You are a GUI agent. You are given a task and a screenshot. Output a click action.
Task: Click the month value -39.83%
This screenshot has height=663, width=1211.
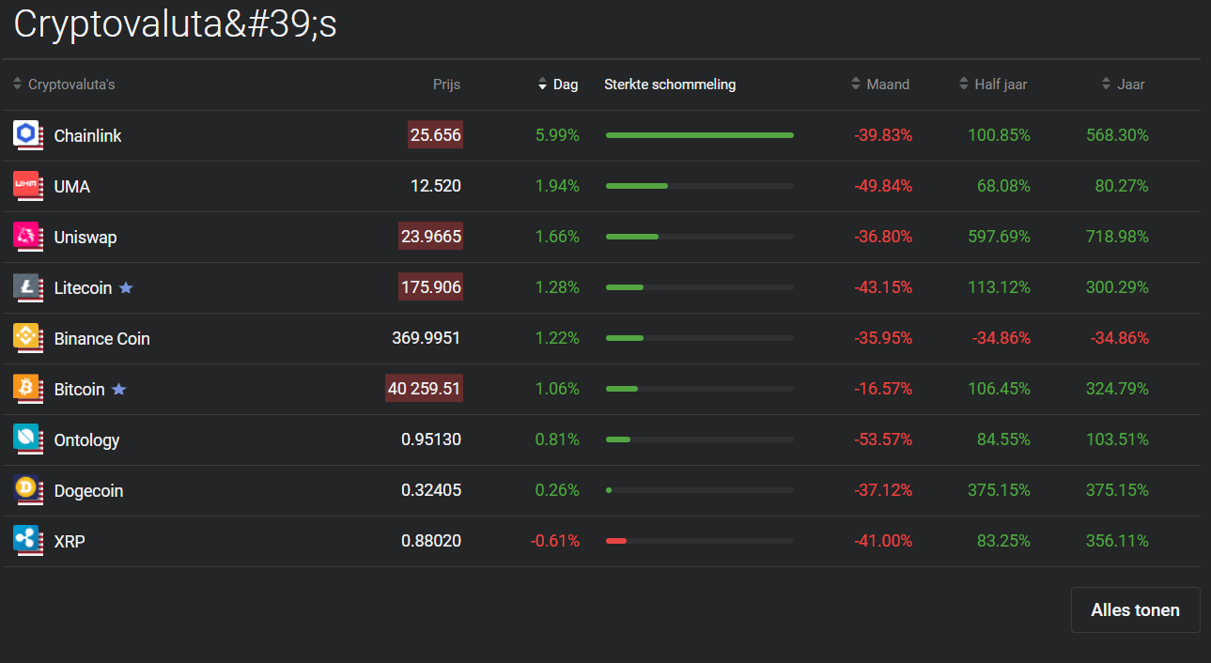pyautogui.click(x=883, y=135)
